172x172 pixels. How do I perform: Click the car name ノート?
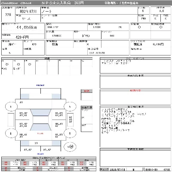[x=46, y=11]
